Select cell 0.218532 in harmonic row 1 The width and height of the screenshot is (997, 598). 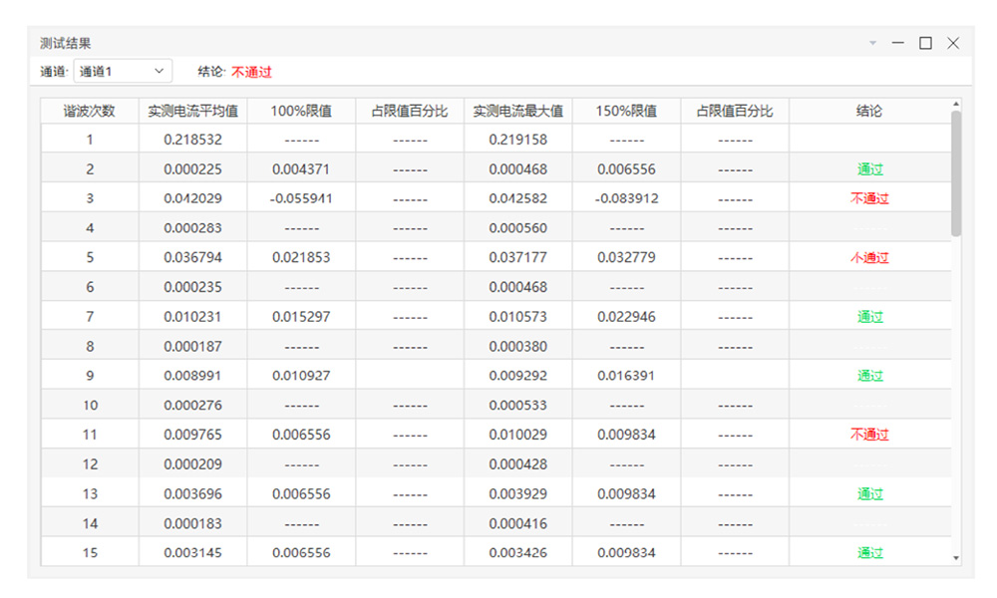click(192, 140)
